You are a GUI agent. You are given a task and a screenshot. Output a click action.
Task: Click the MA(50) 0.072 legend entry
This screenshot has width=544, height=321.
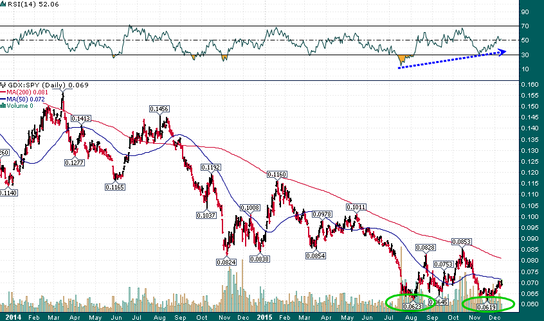click(x=26, y=99)
